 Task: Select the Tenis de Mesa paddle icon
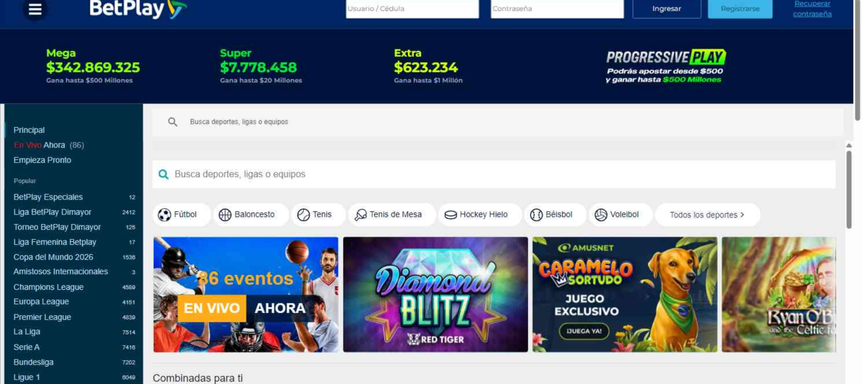[x=361, y=215]
